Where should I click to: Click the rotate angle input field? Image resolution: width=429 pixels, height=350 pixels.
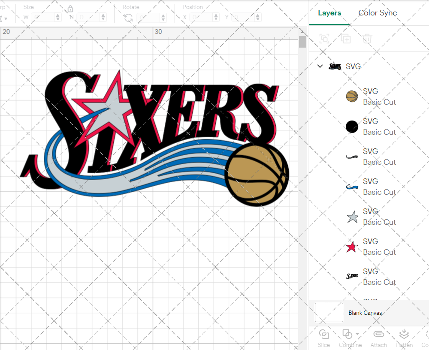[148, 18]
